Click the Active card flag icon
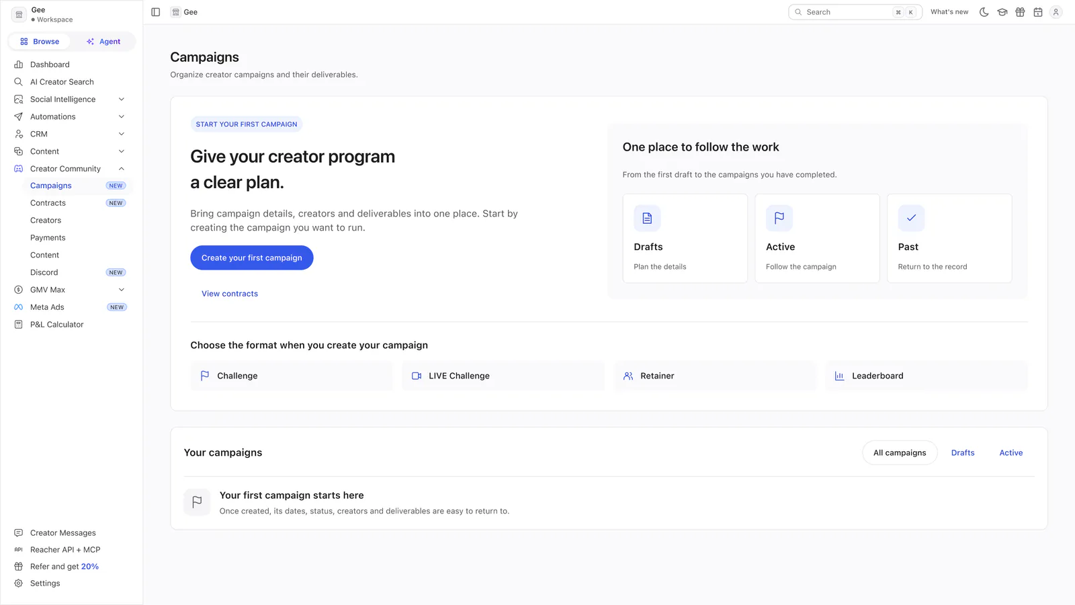 coord(779,218)
